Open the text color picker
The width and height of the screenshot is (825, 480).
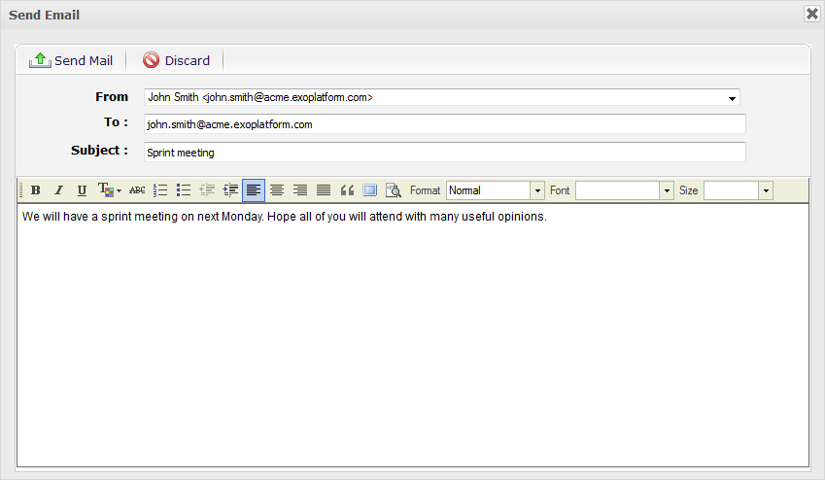point(109,190)
